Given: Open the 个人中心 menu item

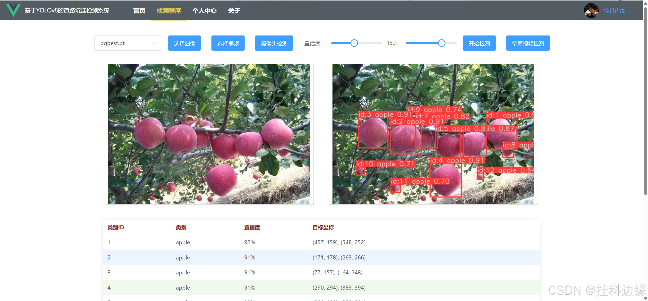Looking at the screenshot, I should (204, 11).
